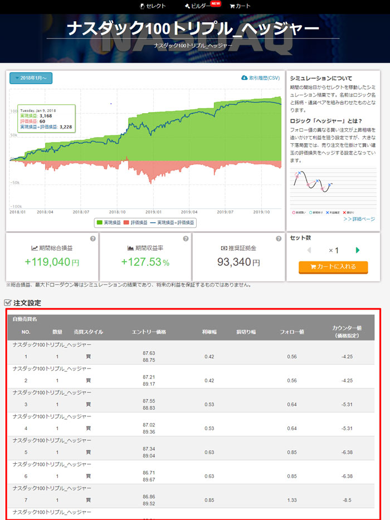Screen dimensions: 390x520
Task: Click the cloud download icon
Action: pos(245,78)
